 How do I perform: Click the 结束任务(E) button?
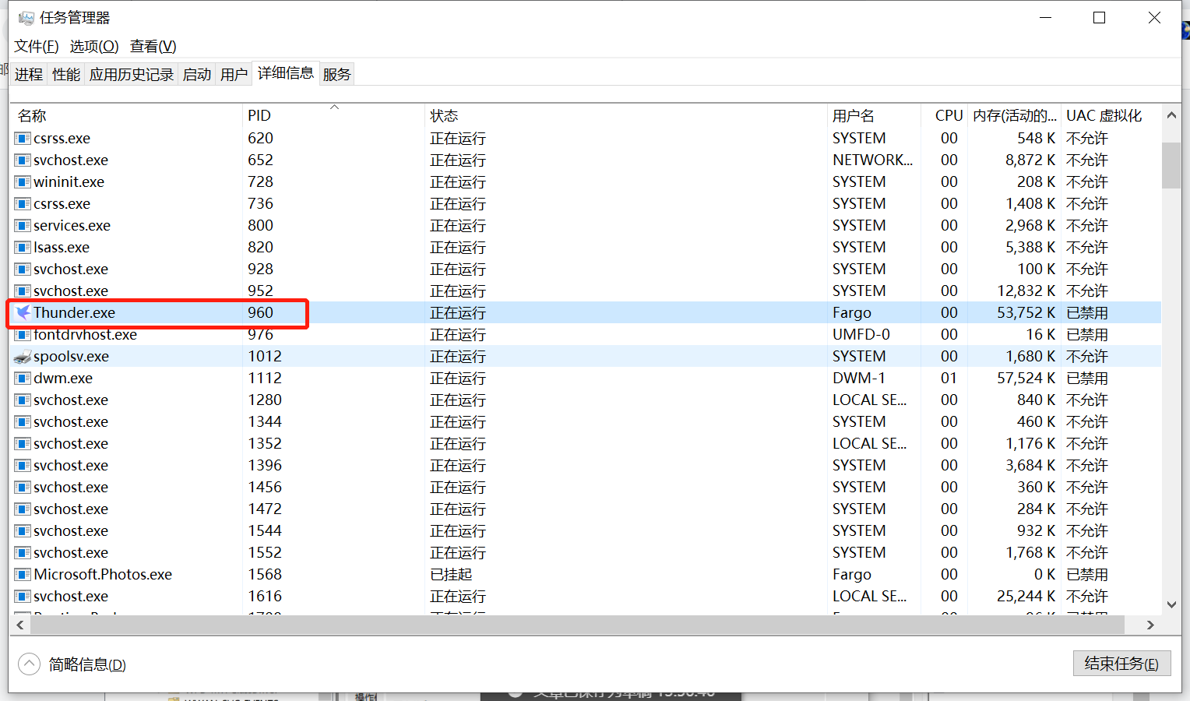(1121, 663)
